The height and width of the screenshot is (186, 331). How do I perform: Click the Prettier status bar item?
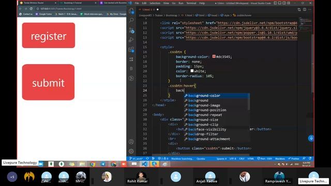(294, 159)
